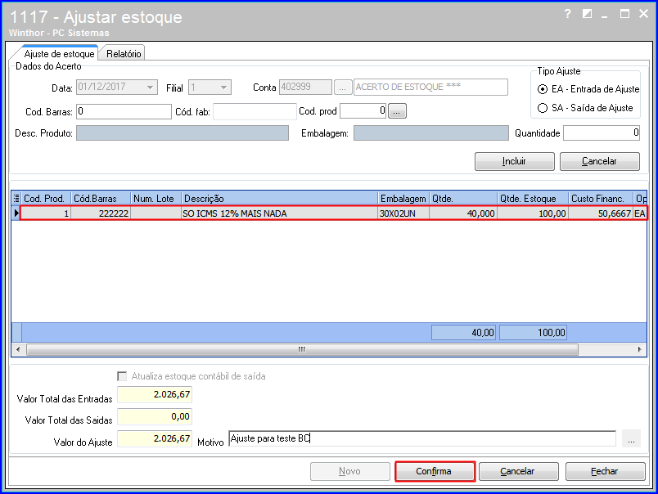The height and width of the screenshot is (494, 658).
Task: Click the Descrição column header
Action: pyautogui.click(x=279, y=199)
